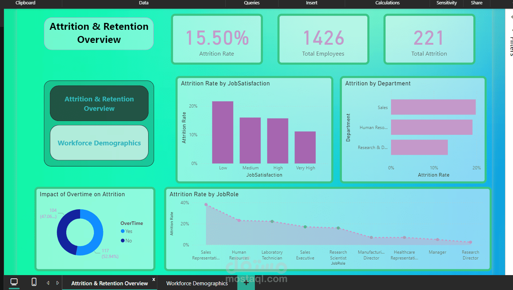Select the High job satisfaction bar
The height and width of the screenshot is (290, 513).
pos(278,141)
